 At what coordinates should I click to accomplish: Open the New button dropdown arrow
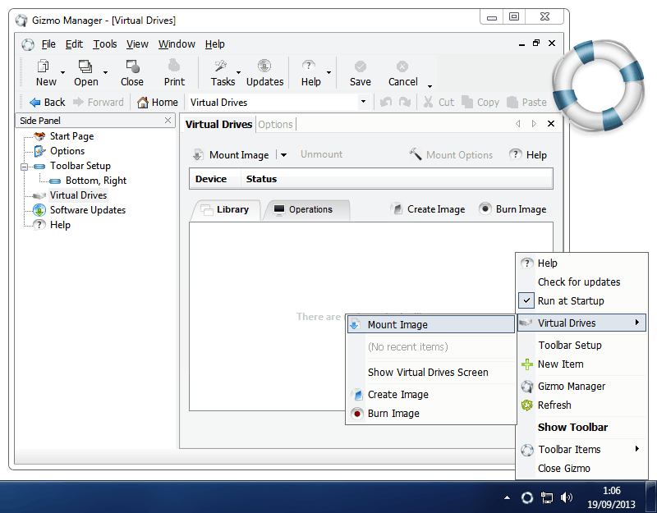(x=63, y=73)
